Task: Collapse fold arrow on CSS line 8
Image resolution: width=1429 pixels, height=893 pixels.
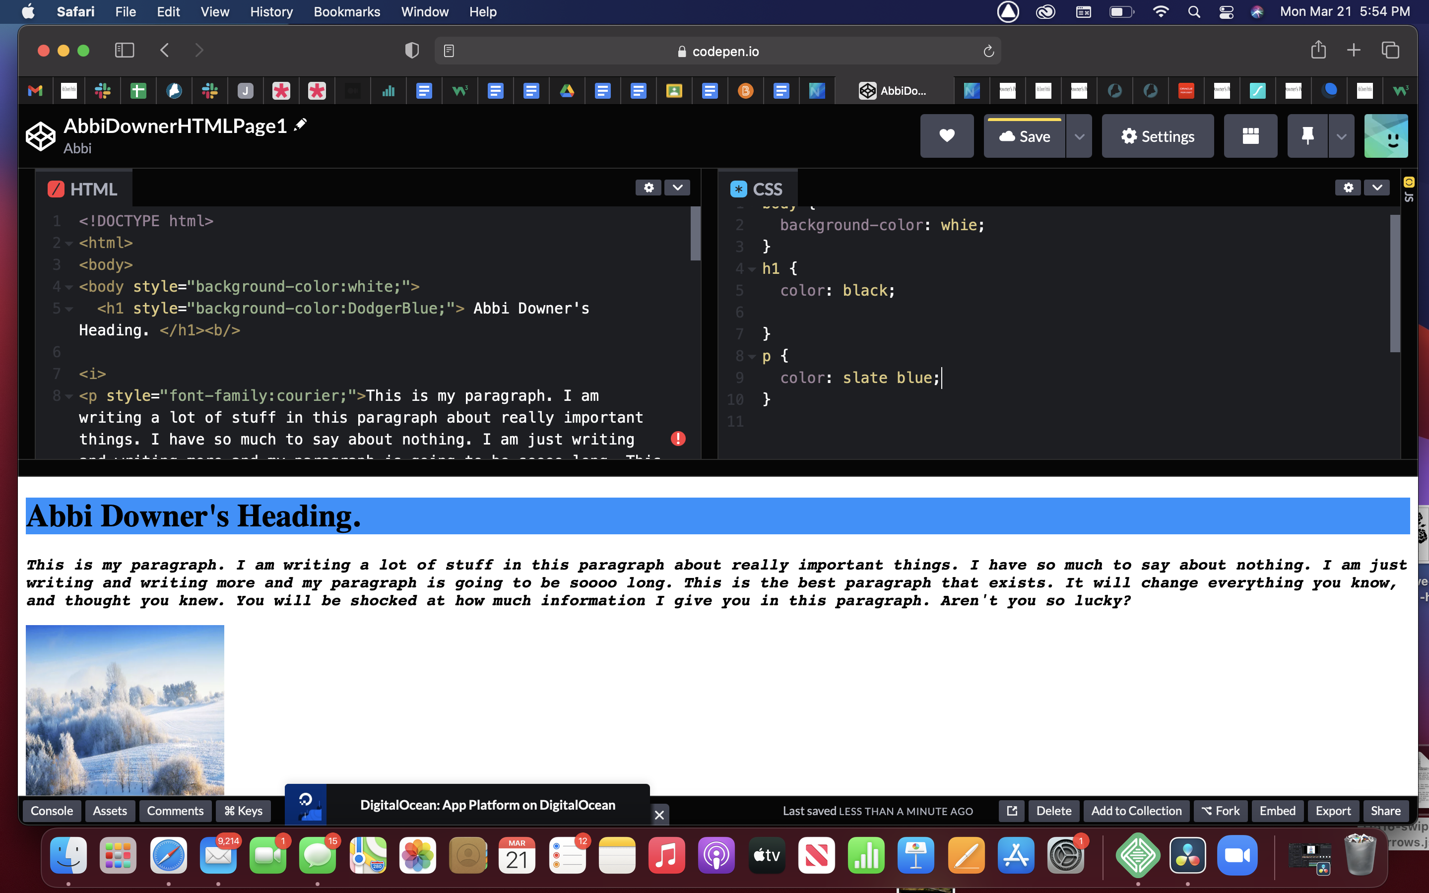Action: (x=752, y=357)
